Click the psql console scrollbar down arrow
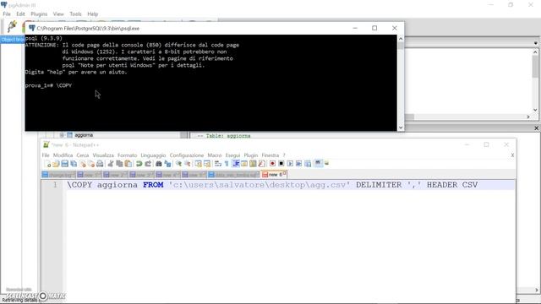The width and height of the screenshot is (541, 304). point(401,128)
